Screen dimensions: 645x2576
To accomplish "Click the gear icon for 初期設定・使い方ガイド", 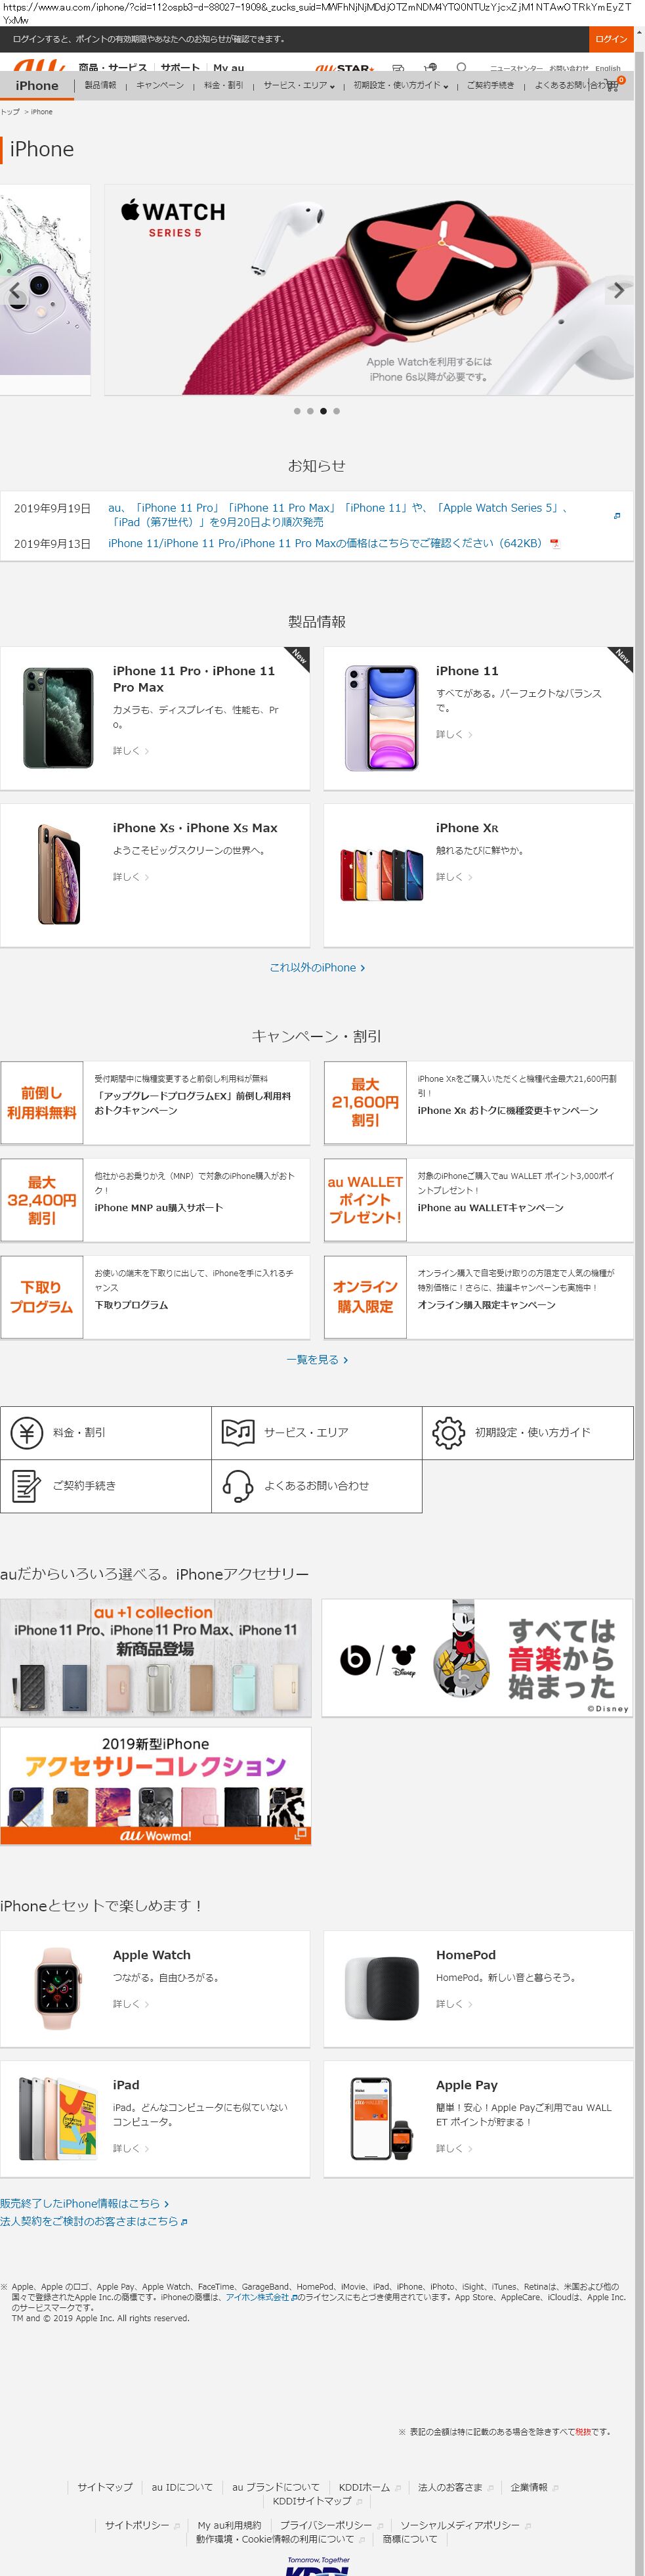I will 448,1433.
